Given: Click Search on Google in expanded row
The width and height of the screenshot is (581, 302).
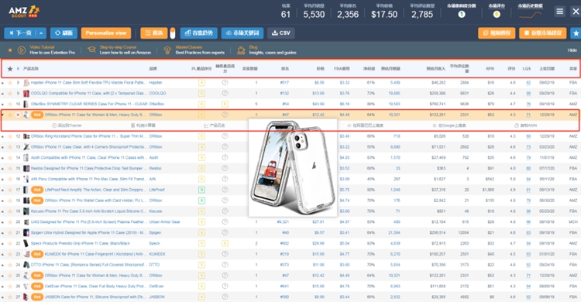Looking at the screenshot, I should click(x=449, y=125).
